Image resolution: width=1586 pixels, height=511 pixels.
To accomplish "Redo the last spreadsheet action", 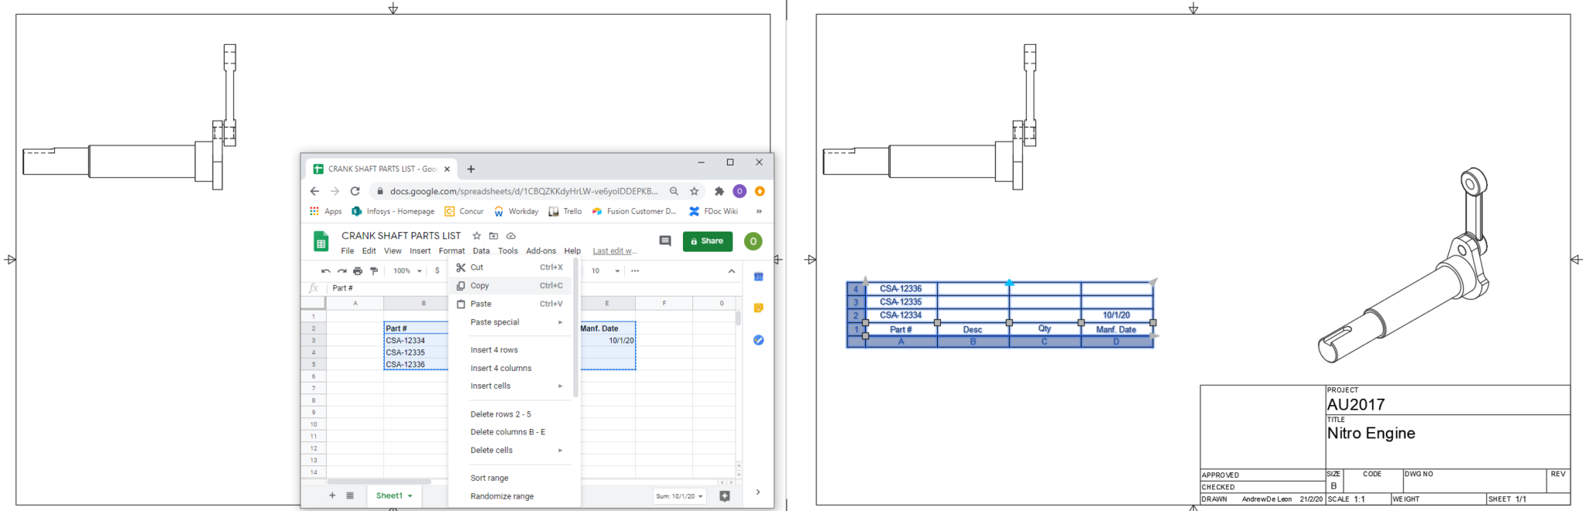I will point(342,271).
